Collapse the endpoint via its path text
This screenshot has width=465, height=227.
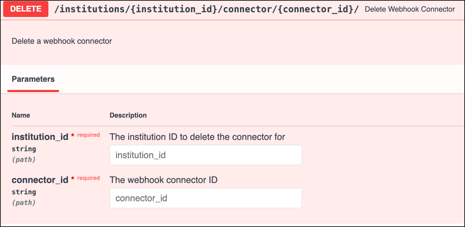pyautogui.click(x=206, y=9)
